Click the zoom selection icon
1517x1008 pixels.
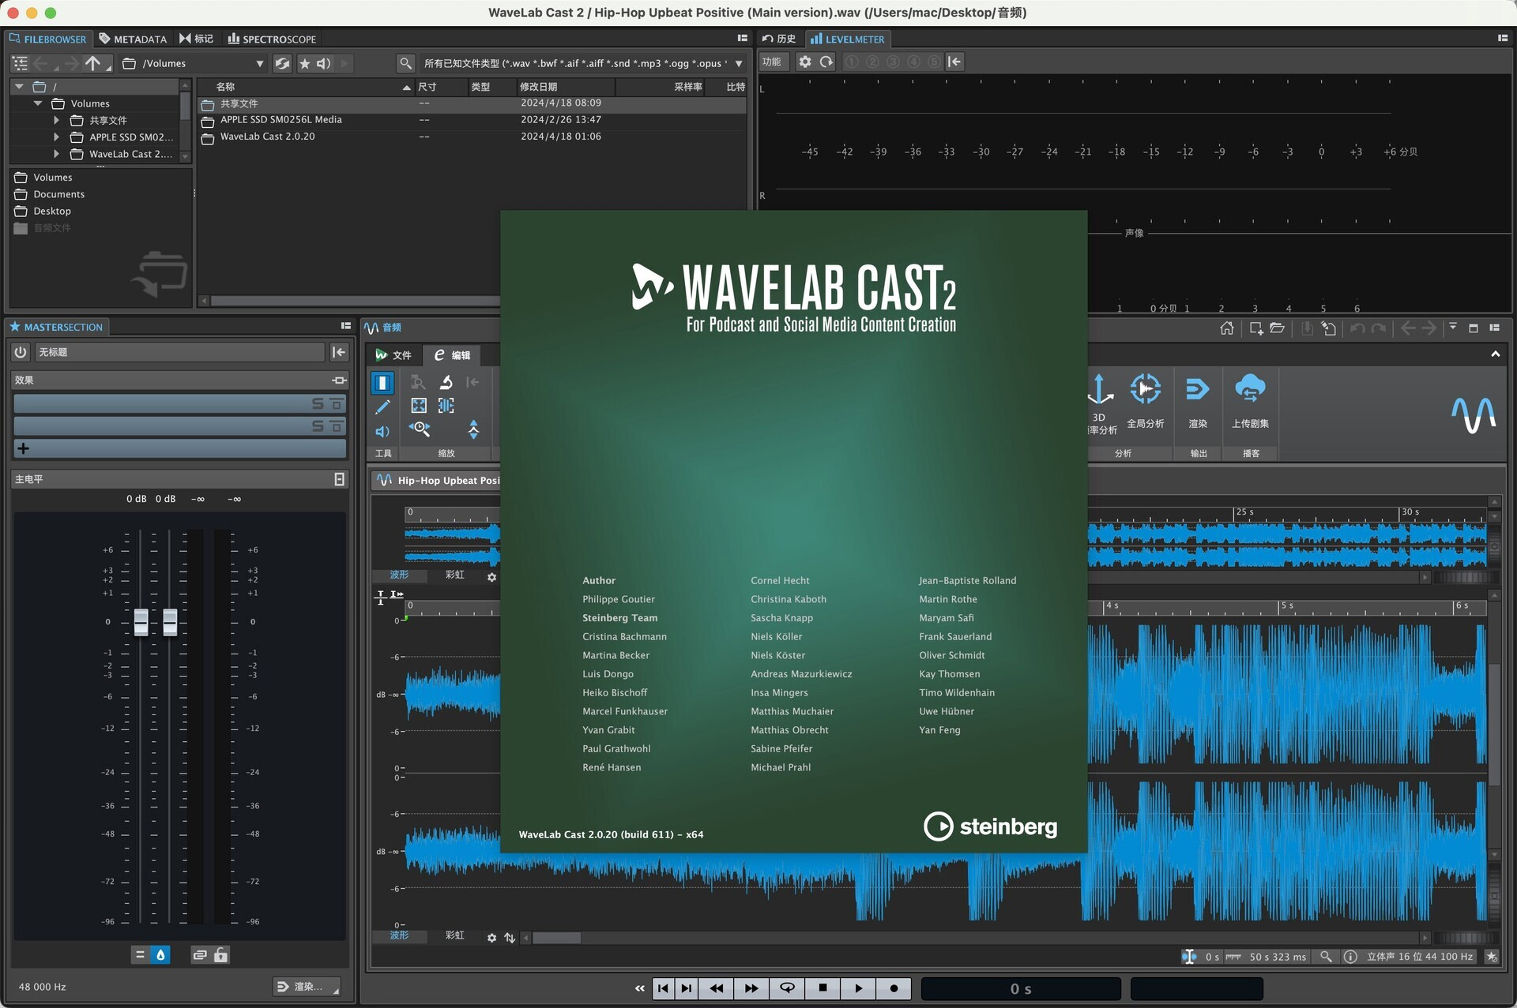pyautogui.click(x=446, y=406)
